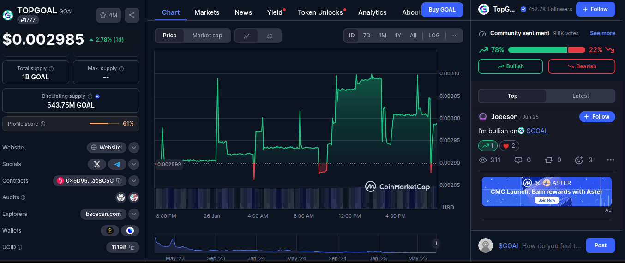The height and width of the screenshot is (263, 625).
Task: Select the candlestick chart icon
Action: [270, 36]
